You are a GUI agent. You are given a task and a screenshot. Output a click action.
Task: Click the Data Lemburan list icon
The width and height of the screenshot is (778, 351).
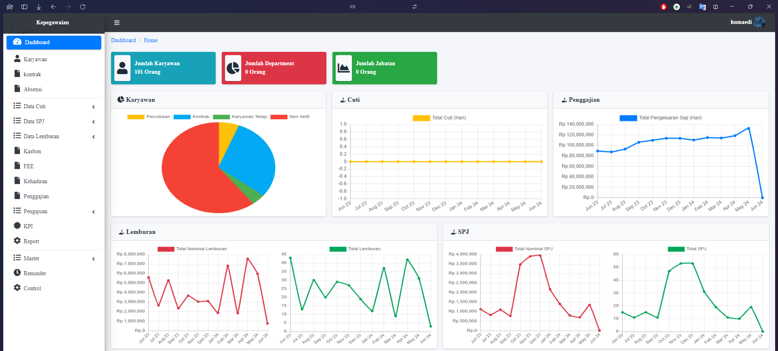(17, 135)
